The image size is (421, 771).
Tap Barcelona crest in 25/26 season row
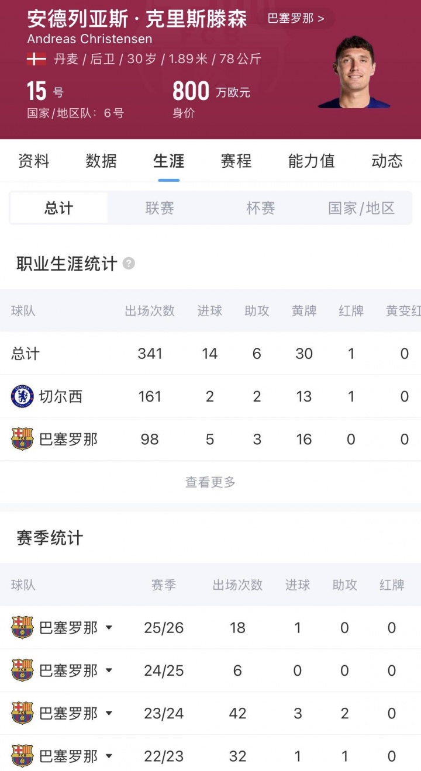click(x=22, y=628)
